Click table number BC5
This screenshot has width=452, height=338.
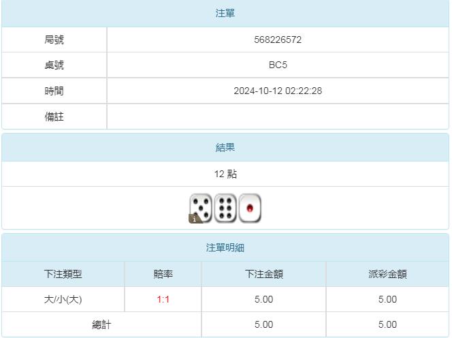[278, 65]
